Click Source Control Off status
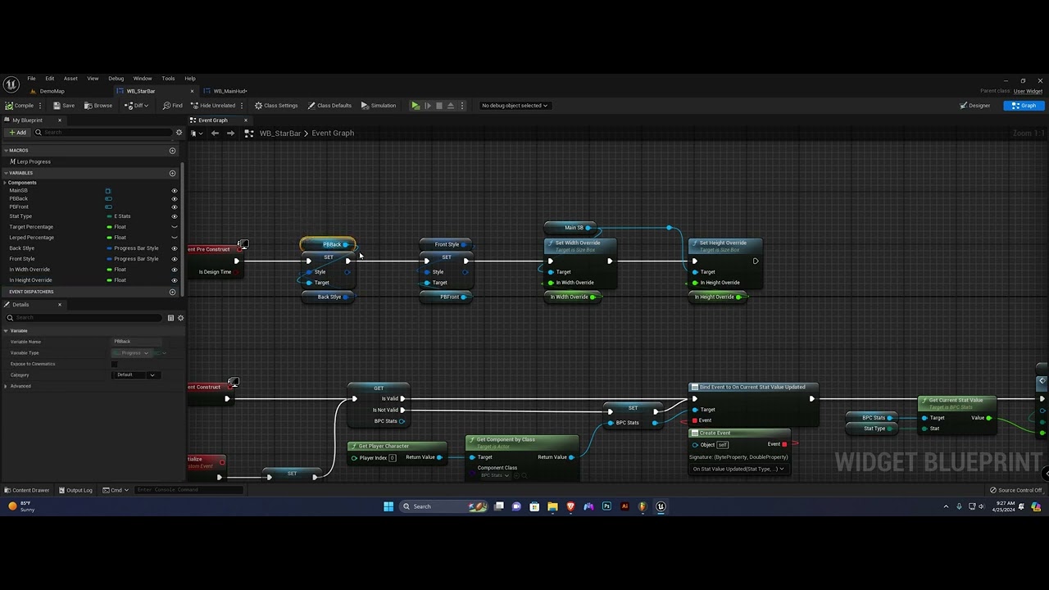Image resolution: width=1049 pixels, height=590 pixels. click(1016, 490)
